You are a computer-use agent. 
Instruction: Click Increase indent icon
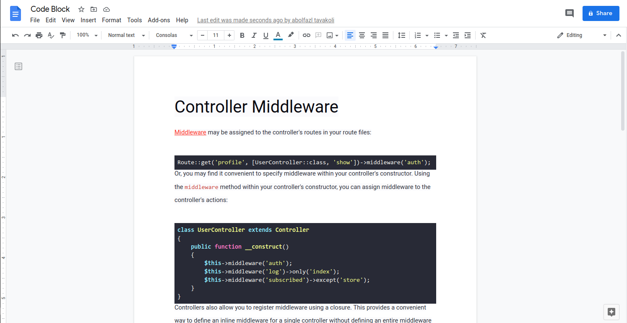click(468, 35)
